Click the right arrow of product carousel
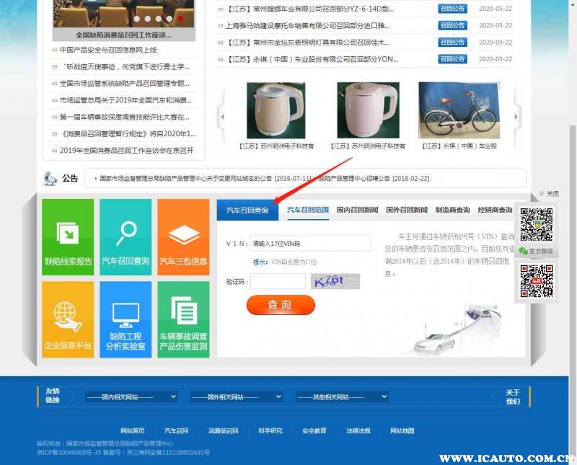Image resolution: width=577 pixels, height=465 pixels. click(x=516, y=116)
